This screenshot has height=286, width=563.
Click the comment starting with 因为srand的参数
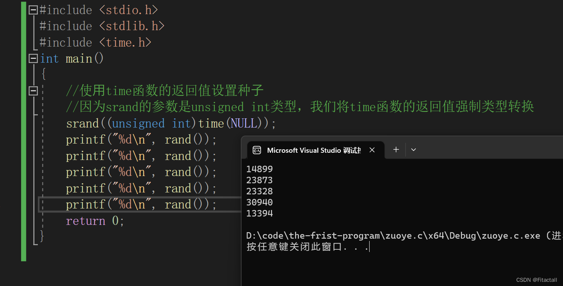tap(300, 107)
